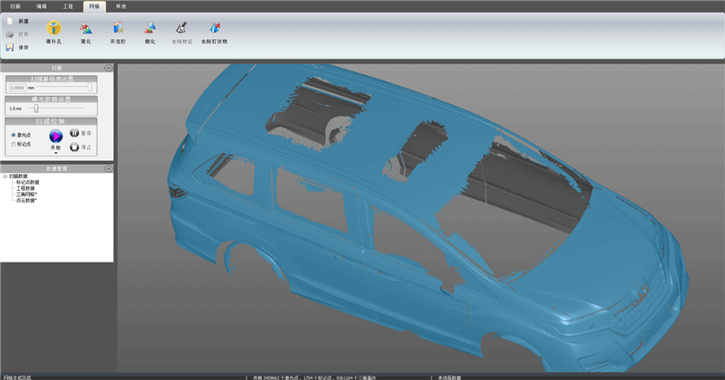Click the 开流形 (open manifold) icon
725x380 pixels.
pos(117,29)
